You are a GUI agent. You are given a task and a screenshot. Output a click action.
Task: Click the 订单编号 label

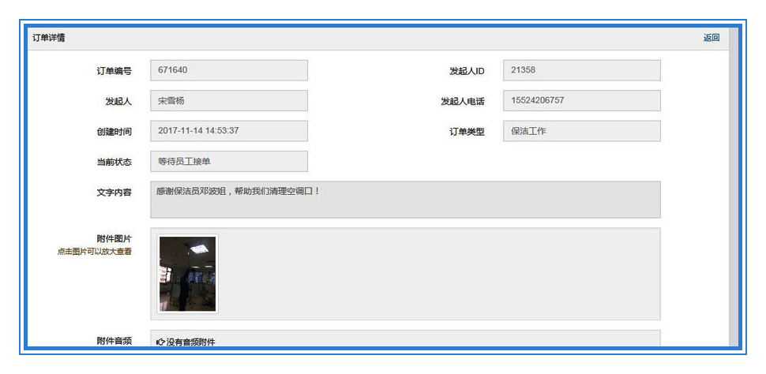(x=115, y=71)
